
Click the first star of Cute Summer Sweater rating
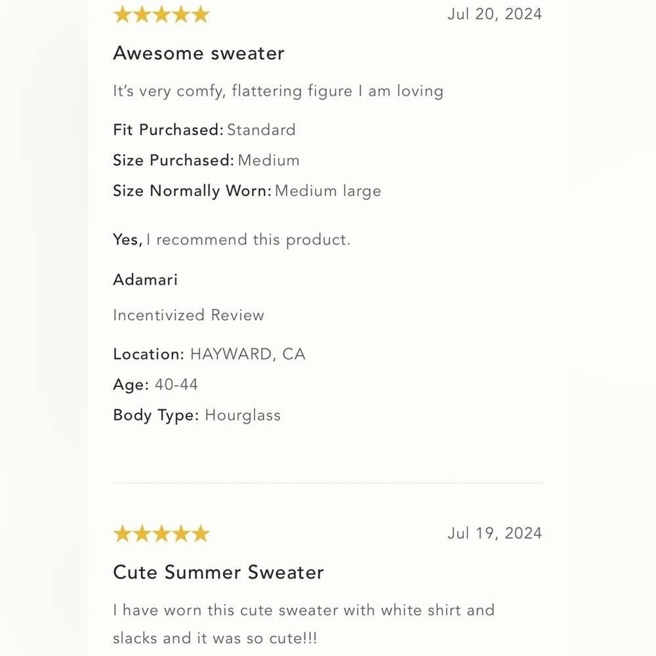122,533
